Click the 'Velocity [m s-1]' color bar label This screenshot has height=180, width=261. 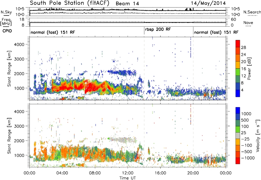tap(258, 135)
